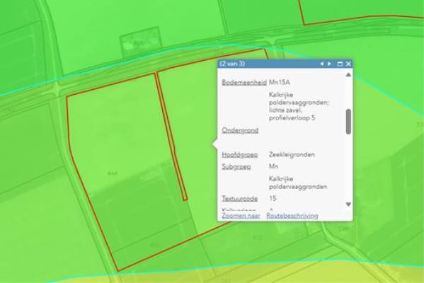Close the feature info popup
Image resolution: width=424 pixels, height=283 pixels.
pyautogui.click(x=348, y=64)
